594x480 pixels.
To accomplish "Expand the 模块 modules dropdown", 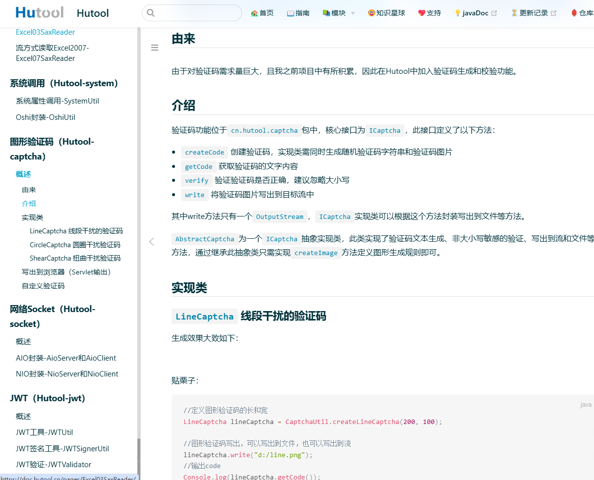I will tap(339, 13).
